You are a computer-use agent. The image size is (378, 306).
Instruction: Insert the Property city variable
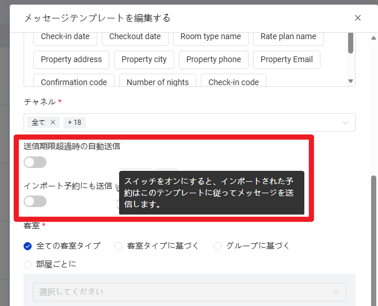tap(144, 59)
